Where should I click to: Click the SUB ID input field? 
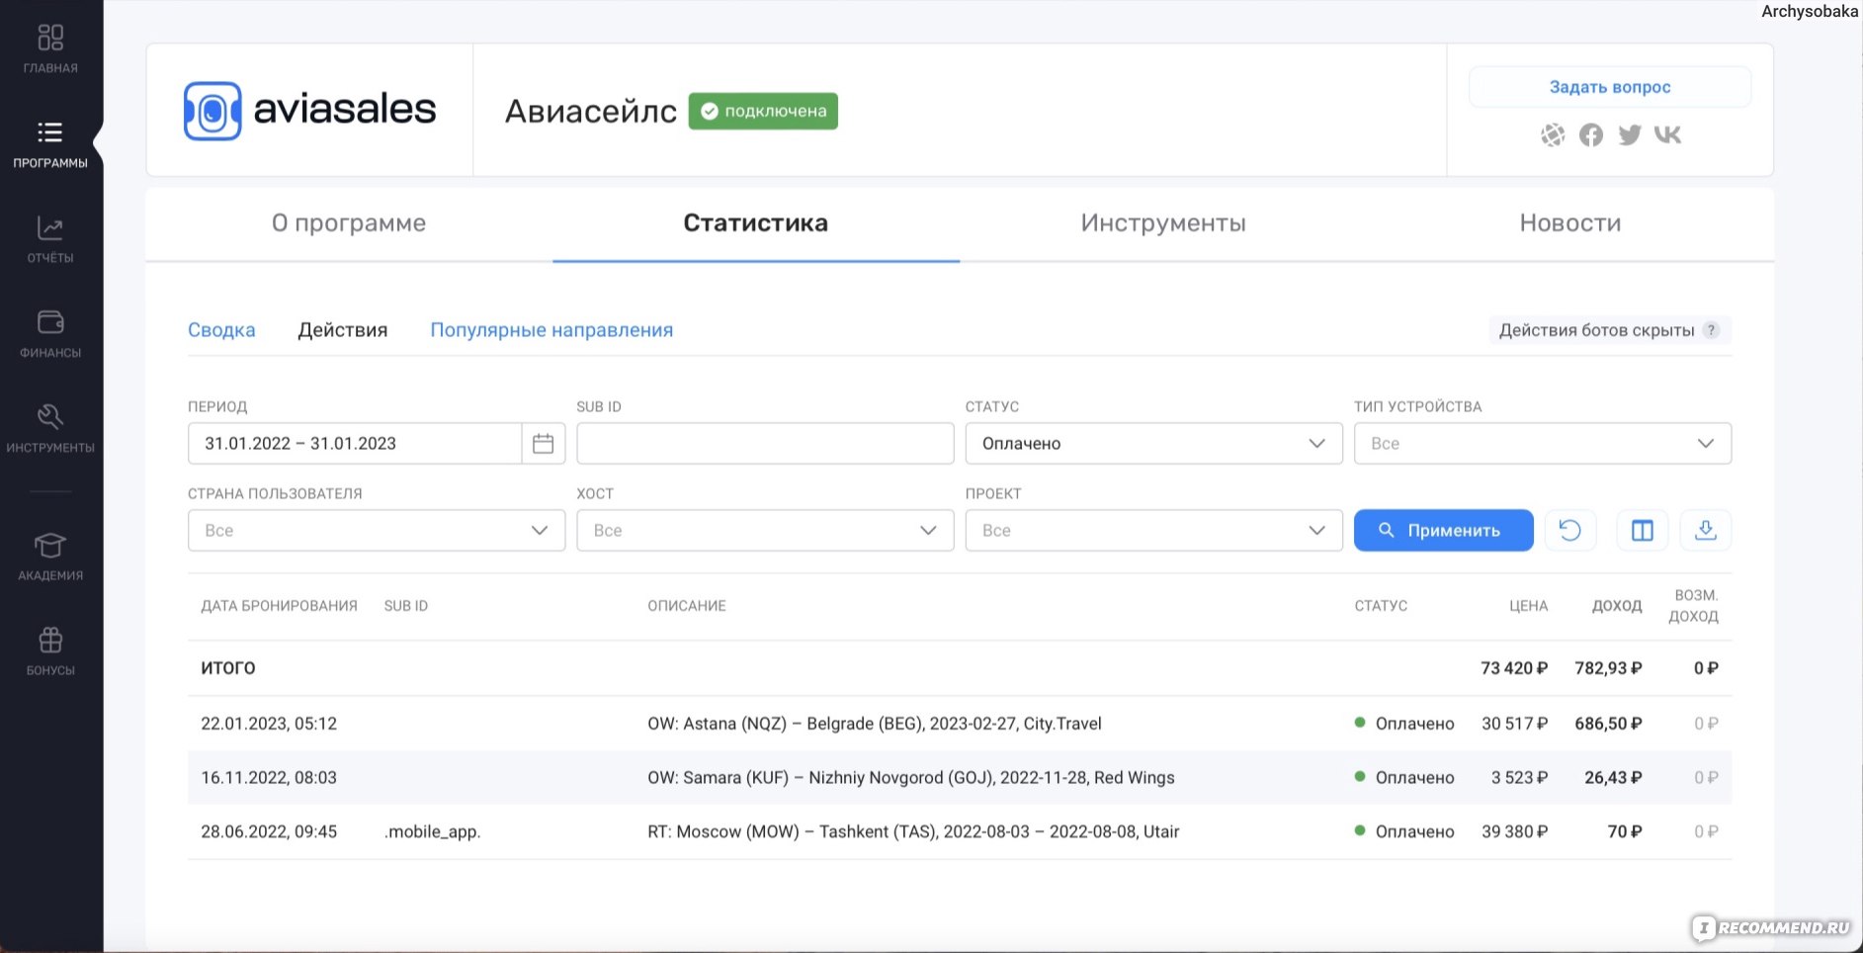(765, 444)
